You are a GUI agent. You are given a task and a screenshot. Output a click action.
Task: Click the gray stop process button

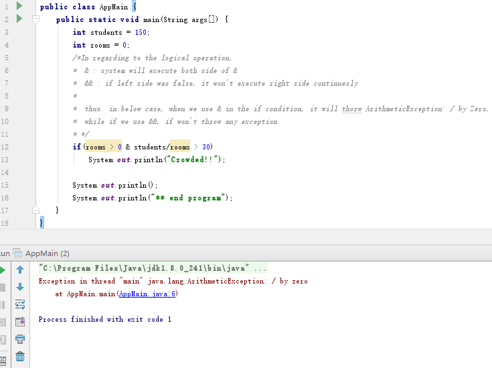[3, 287]
